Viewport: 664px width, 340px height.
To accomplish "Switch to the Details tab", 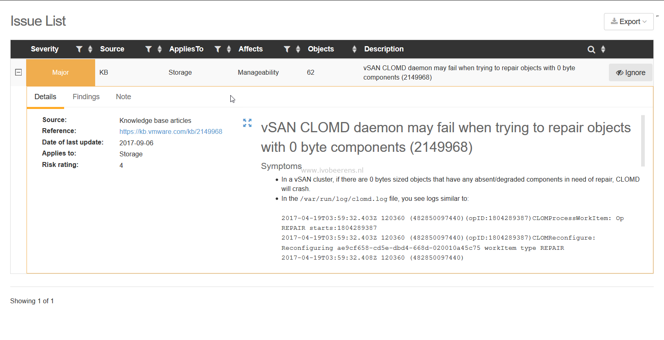I will [x=45, y=97].
